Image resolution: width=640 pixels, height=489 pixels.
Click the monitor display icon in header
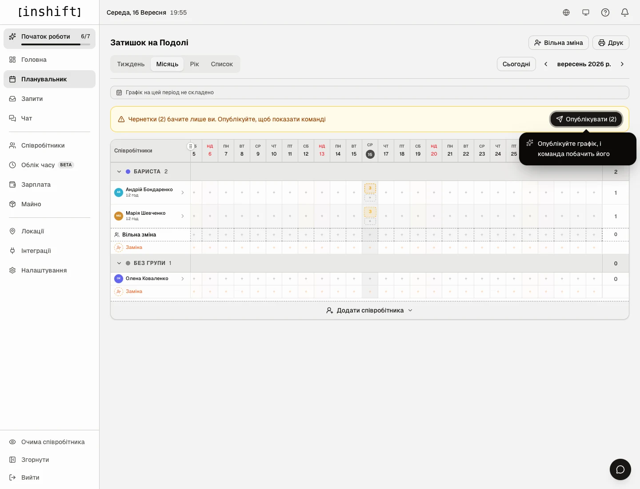tap(586, 12)
